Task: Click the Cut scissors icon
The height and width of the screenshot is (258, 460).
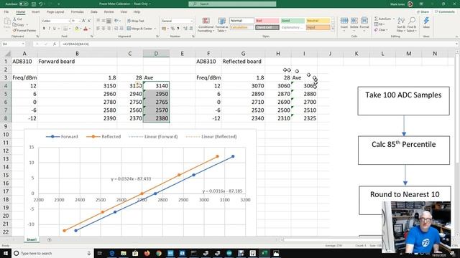Action: 14,19
